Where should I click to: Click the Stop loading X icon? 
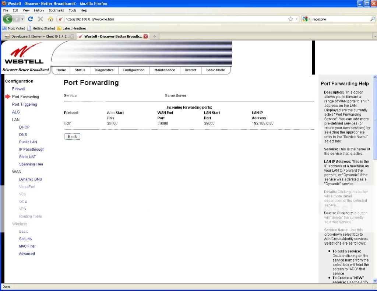tap(40, 19)
